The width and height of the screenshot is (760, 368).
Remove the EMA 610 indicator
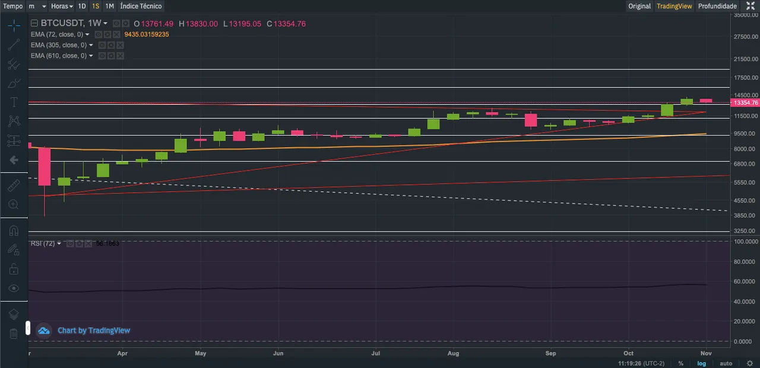pyautogui.click(x=120, y=56)
